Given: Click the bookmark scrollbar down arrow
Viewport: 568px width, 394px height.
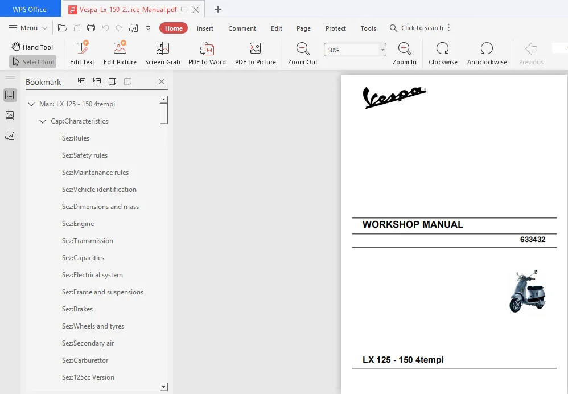Looking at the screenshot, I should 164,387.
